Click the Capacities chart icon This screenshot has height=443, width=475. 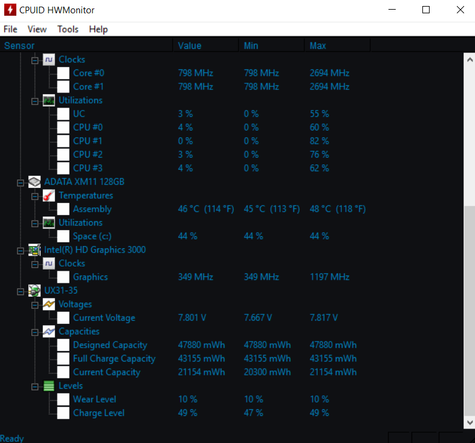pos(49,331)
